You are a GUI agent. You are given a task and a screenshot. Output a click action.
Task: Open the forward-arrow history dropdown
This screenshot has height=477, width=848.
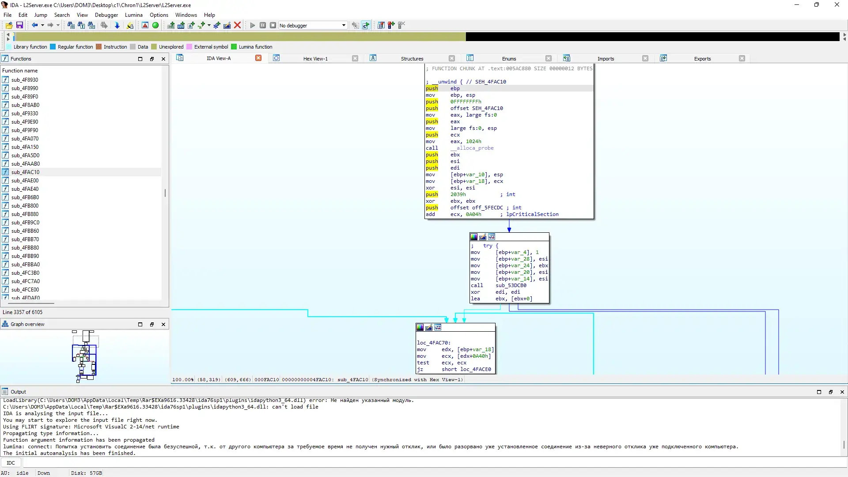[x=58, y=25]
